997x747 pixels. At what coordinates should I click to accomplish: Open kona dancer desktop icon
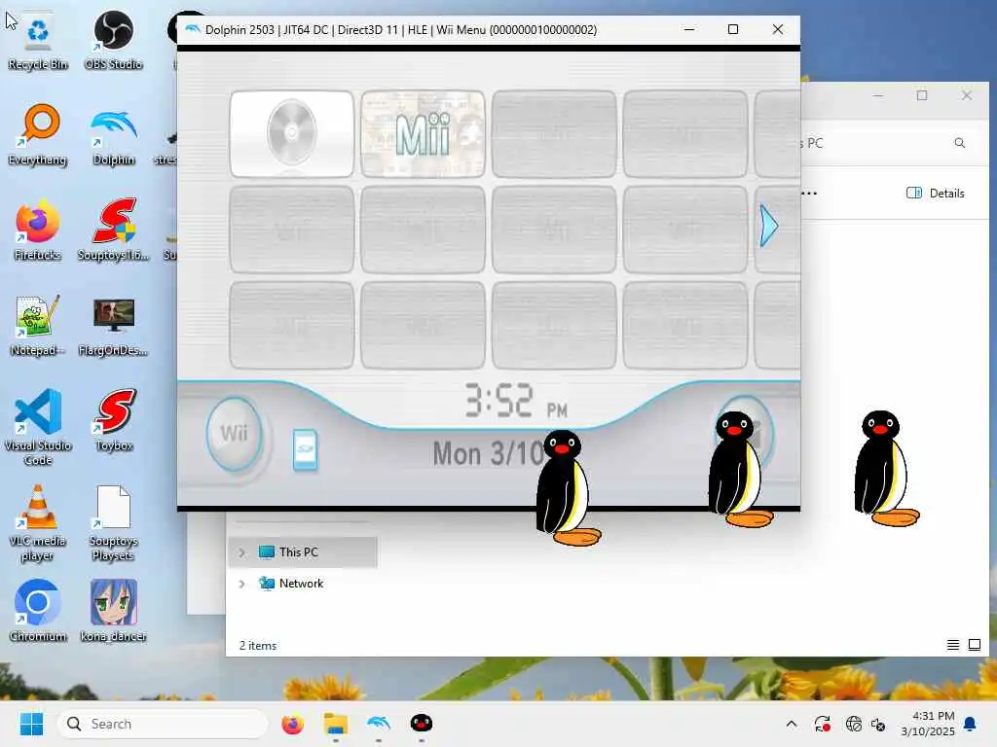(x=113, y=611)
